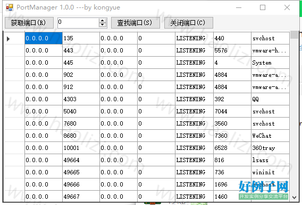
Task: Select port cell 135
Action: click(x=81, y=38)
